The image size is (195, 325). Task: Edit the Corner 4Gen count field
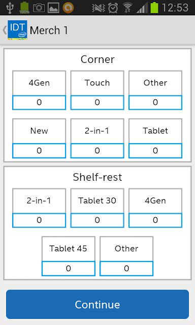39,103
